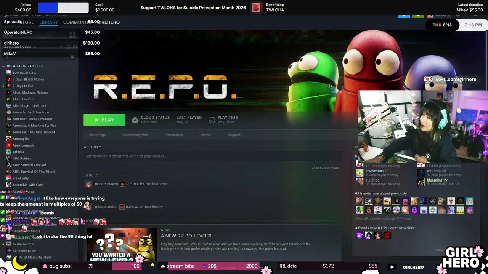Select 100 Asian Cats in the library list

(x=24, y=73)
